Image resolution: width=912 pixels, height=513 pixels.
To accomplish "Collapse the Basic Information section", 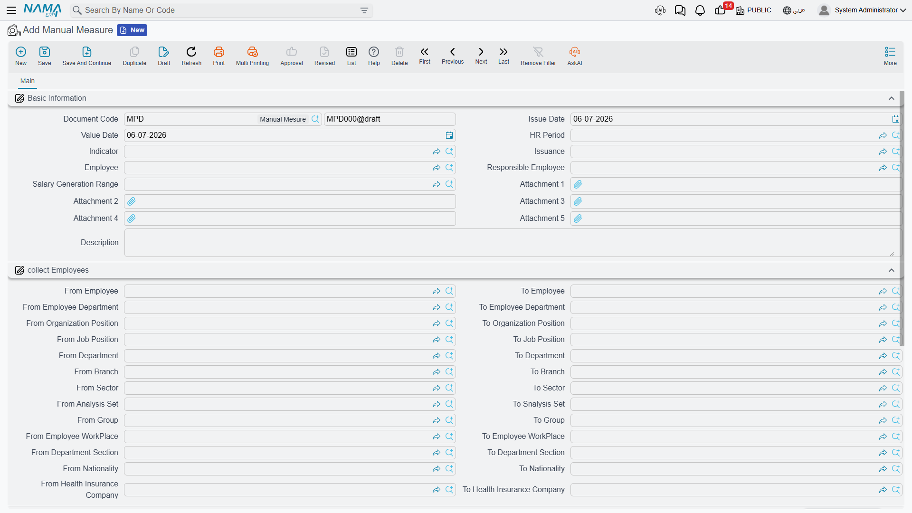I will [x=892, y=98].
